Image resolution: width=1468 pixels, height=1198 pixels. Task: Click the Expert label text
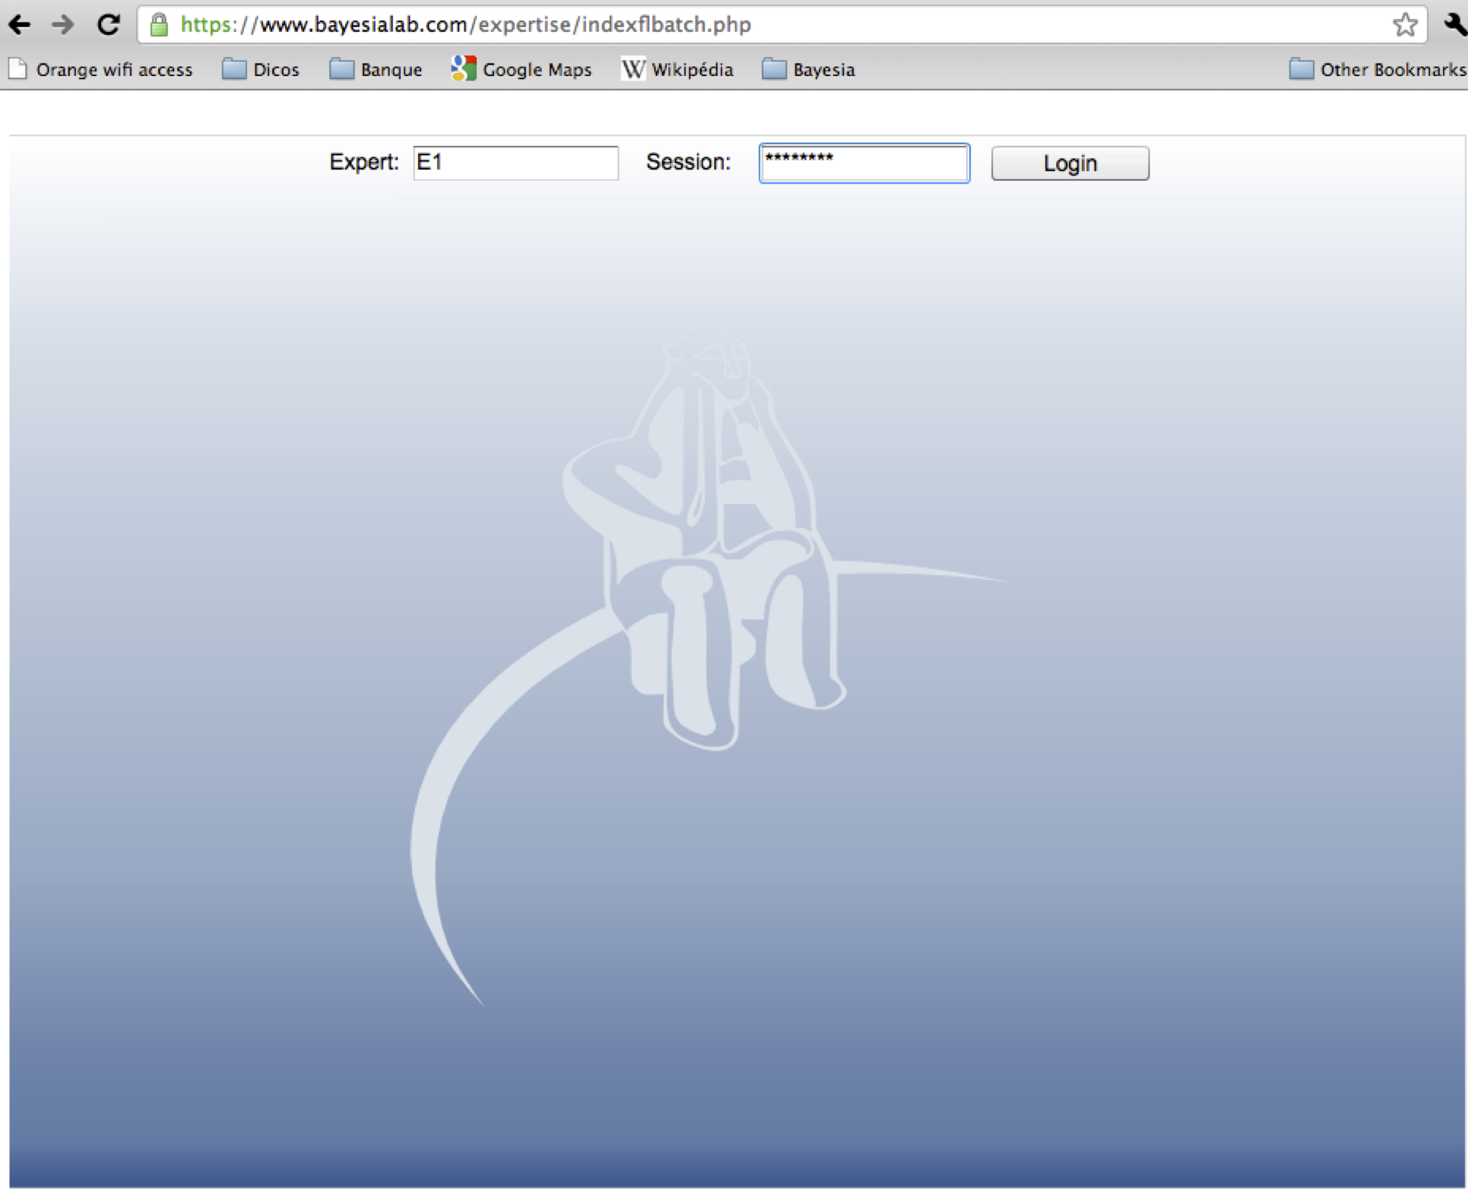[363, 162]
